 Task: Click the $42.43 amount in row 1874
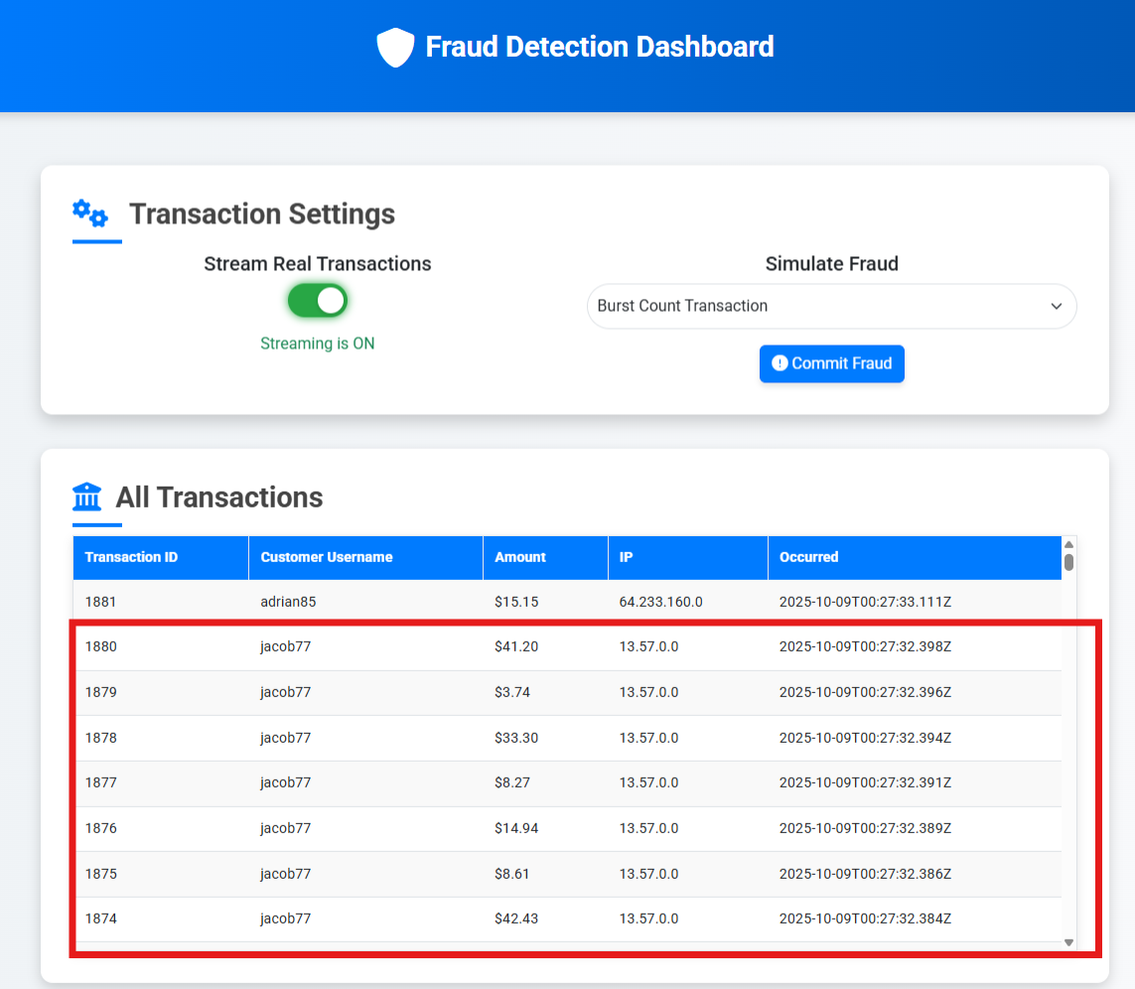(516, 918)
